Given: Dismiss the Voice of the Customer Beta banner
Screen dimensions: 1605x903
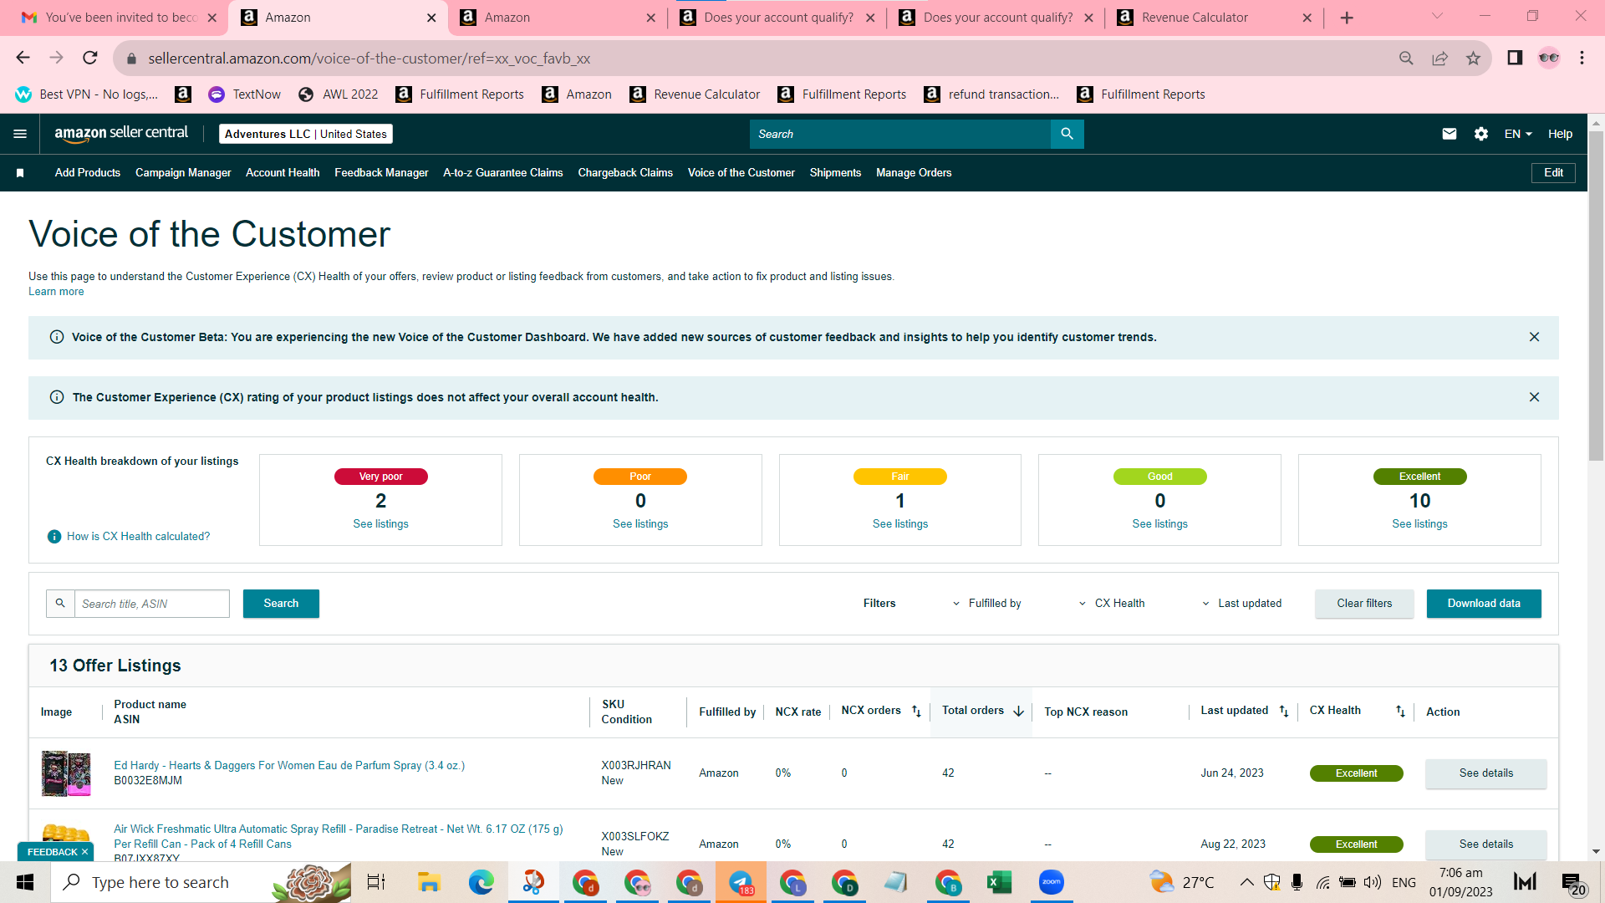Looking at the screenshot, I should point(1534,337).
